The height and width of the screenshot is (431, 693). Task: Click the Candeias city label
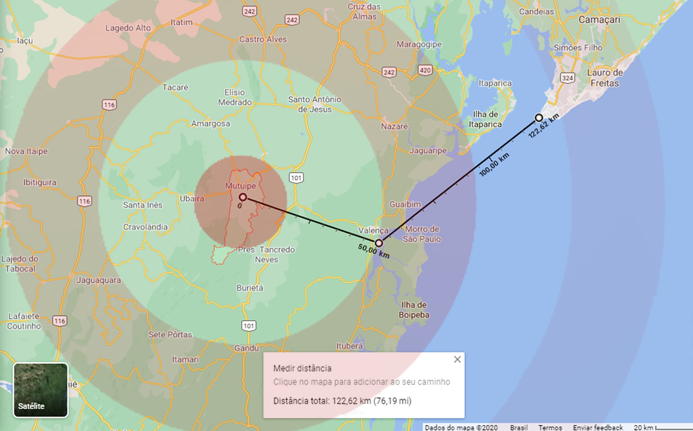coord(536,11)
